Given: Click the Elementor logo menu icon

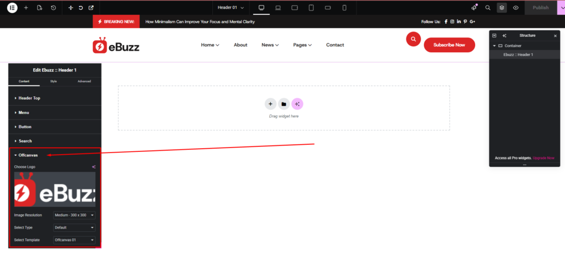Looking at the screenshot, I should click(x=12, y=8).
